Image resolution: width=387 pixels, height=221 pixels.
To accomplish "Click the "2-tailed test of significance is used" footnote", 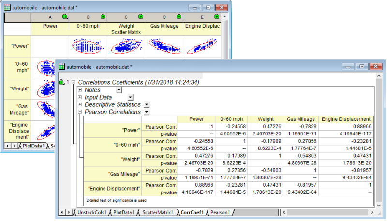I will [x=116, y=200].
